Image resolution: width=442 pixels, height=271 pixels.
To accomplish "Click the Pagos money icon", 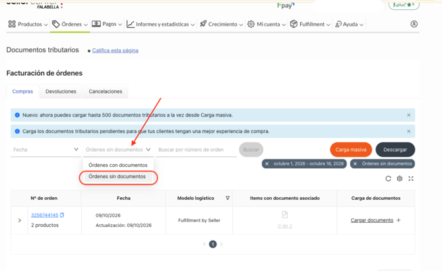I will 96,24.
